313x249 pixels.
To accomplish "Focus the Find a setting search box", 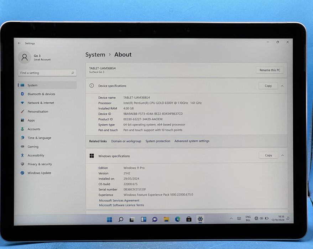I will click(x=47, y=73).
